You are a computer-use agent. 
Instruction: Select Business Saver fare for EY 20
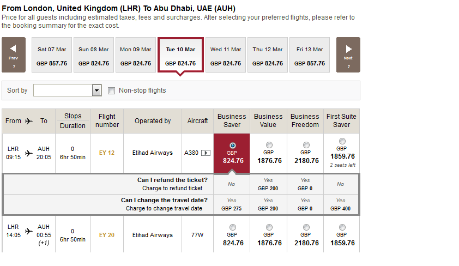pyautogui.click(x=232, y=227)
